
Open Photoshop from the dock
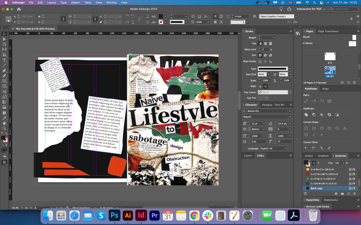tap(114, 215)
